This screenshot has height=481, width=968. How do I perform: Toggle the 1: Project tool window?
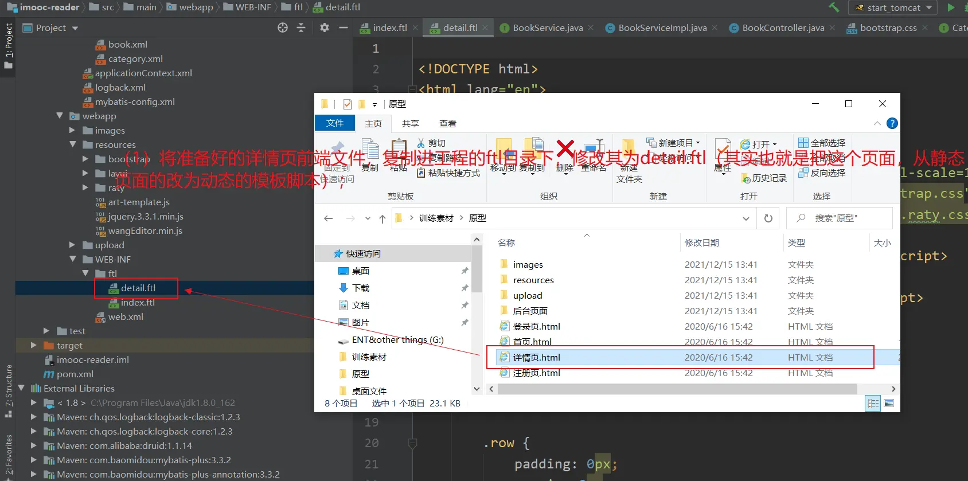pyautogui.click(x=8, y=46)
